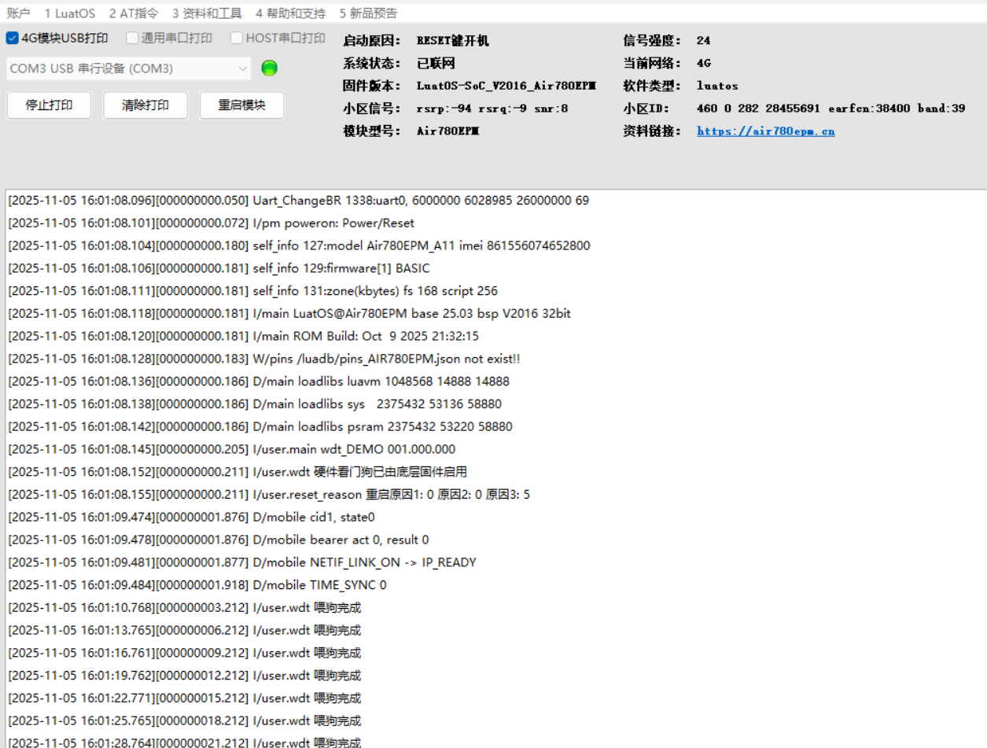Screen dimensions: 987x748
Task: Open the https://air780epm.cn link
Action: (765, 131)
